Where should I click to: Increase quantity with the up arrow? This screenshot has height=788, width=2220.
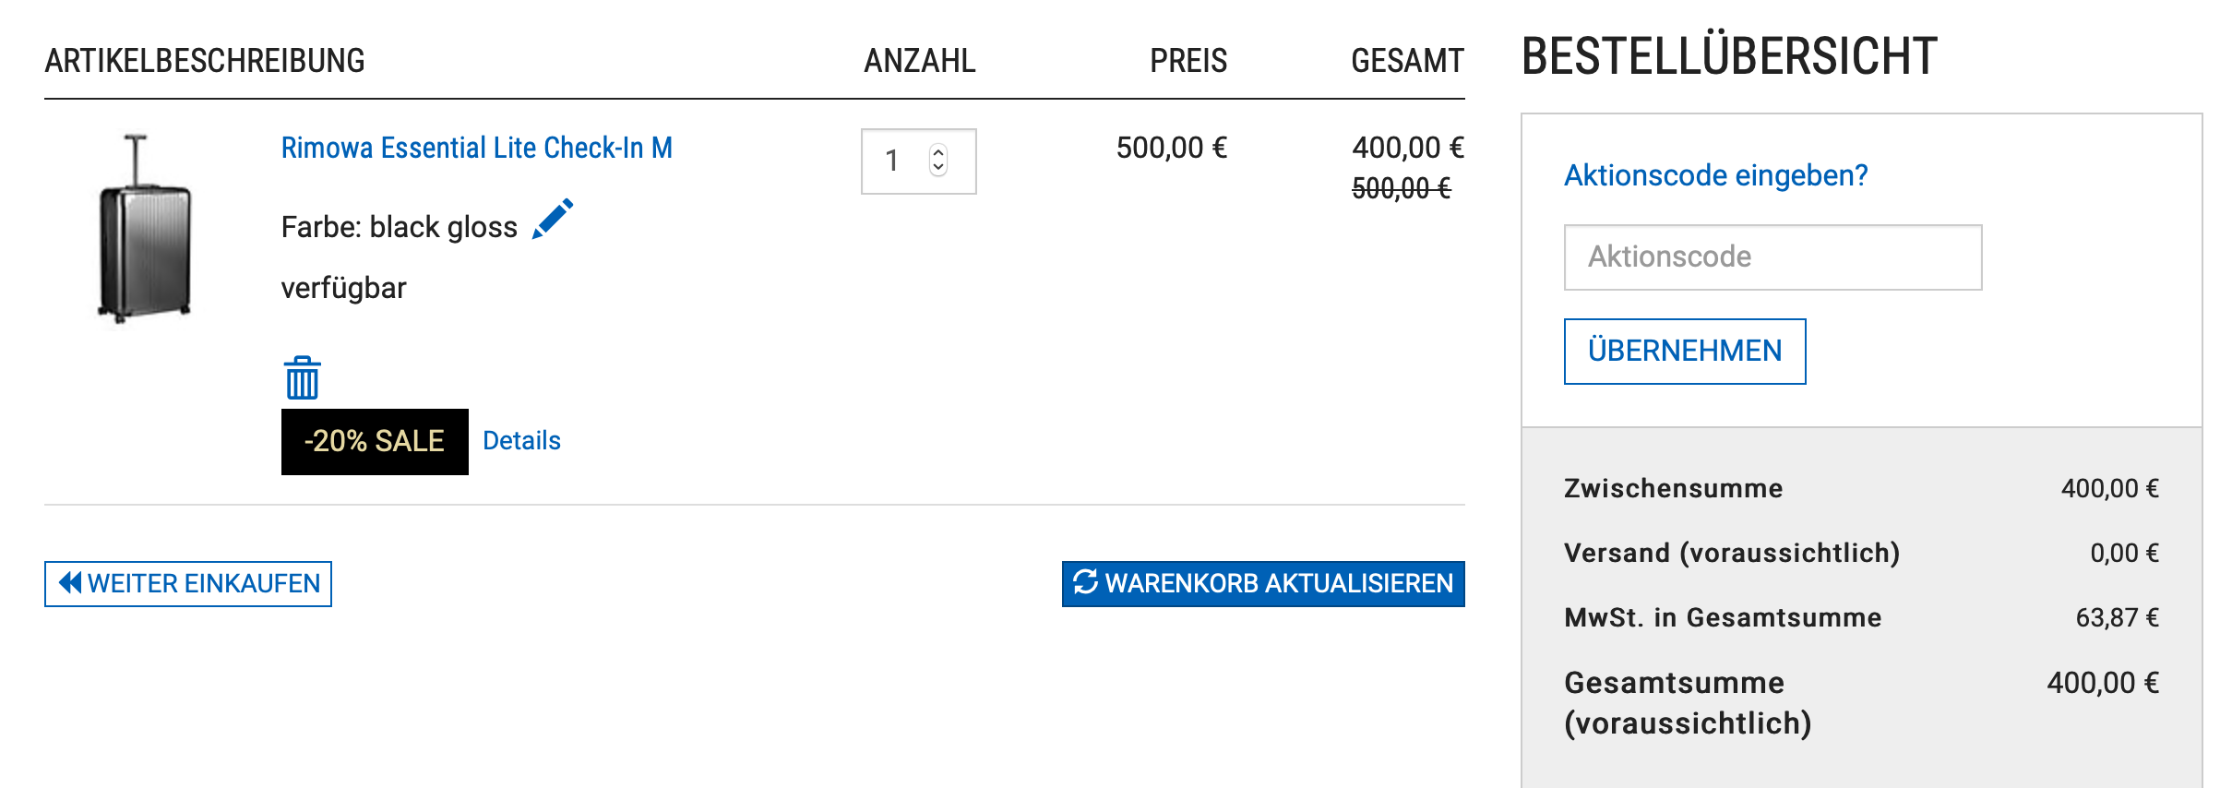coord(938,152)
